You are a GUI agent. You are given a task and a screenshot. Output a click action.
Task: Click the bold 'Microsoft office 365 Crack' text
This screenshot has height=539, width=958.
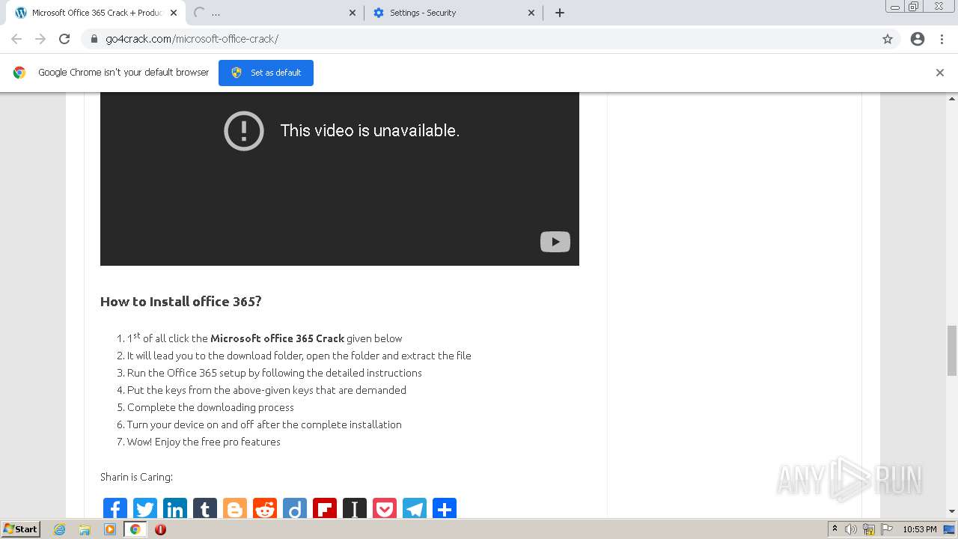point(277,338)
